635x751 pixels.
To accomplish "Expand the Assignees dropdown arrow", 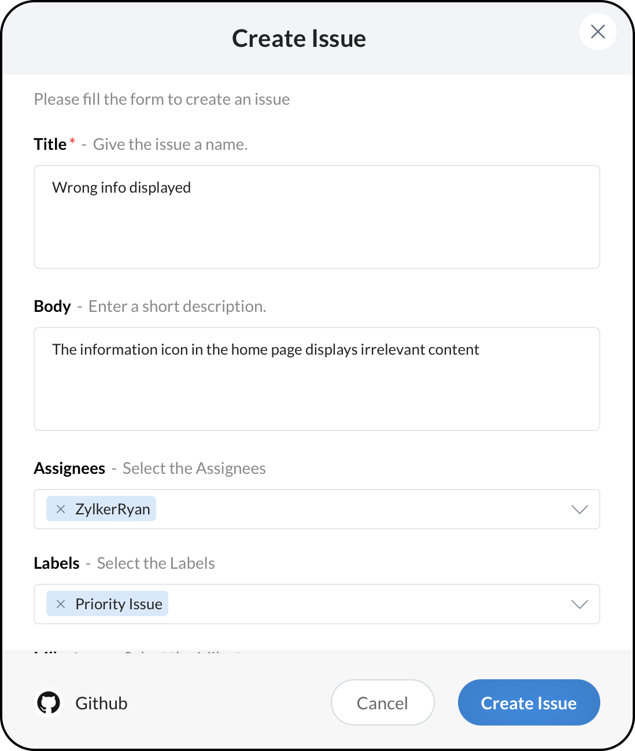I will tap(579, 509).
